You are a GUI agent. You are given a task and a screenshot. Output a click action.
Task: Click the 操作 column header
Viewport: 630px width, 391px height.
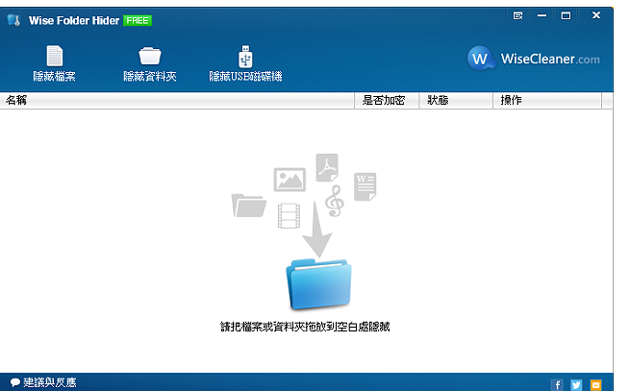547,100
